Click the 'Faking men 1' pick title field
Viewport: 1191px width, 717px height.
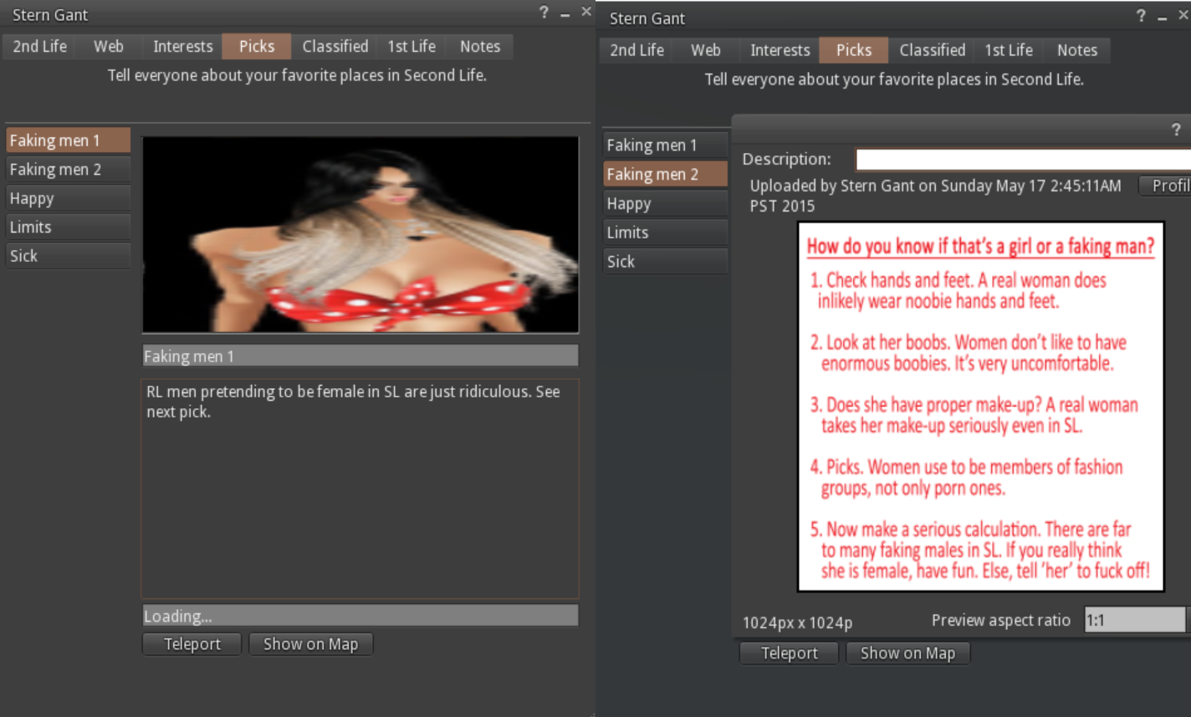pyautogui.click(x=360, y=356)
